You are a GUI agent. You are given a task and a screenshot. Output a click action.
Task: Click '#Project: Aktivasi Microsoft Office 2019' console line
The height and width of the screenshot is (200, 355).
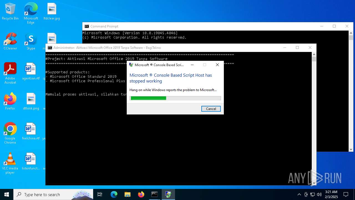[106, 59]
